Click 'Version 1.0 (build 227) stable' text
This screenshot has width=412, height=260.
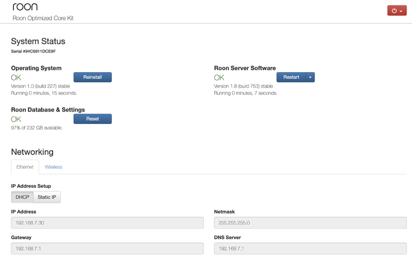click(x=41, y=86)
